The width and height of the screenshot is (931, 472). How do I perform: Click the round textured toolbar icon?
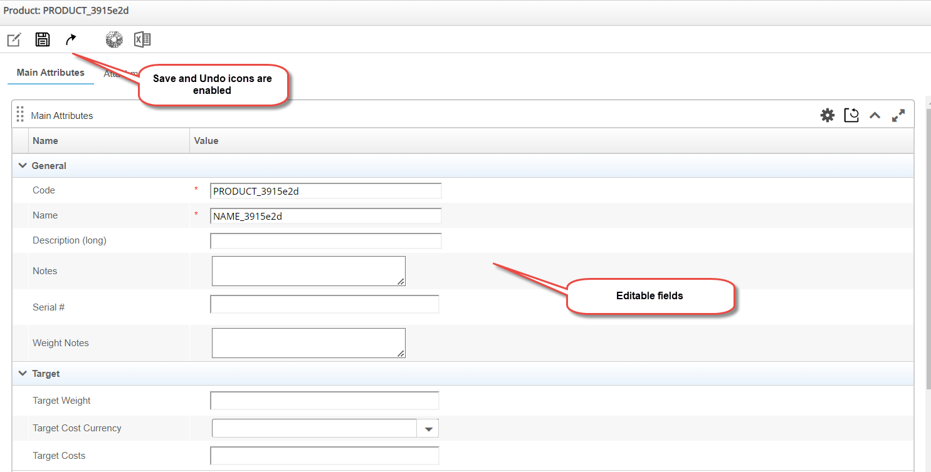click(x=114, y=40)
